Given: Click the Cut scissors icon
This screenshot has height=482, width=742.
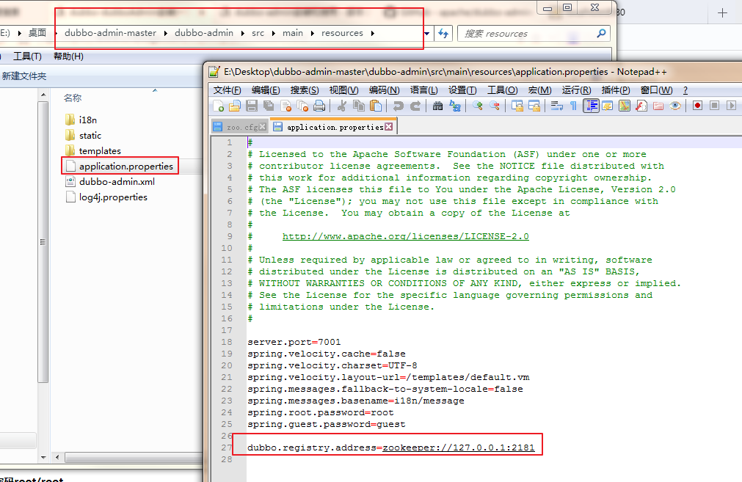Looking at the screenshot, I should tap(342, 106).
